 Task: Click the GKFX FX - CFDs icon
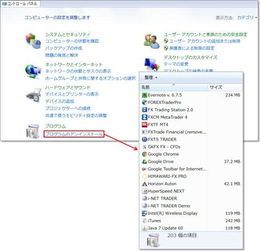(x=145, y=147)
